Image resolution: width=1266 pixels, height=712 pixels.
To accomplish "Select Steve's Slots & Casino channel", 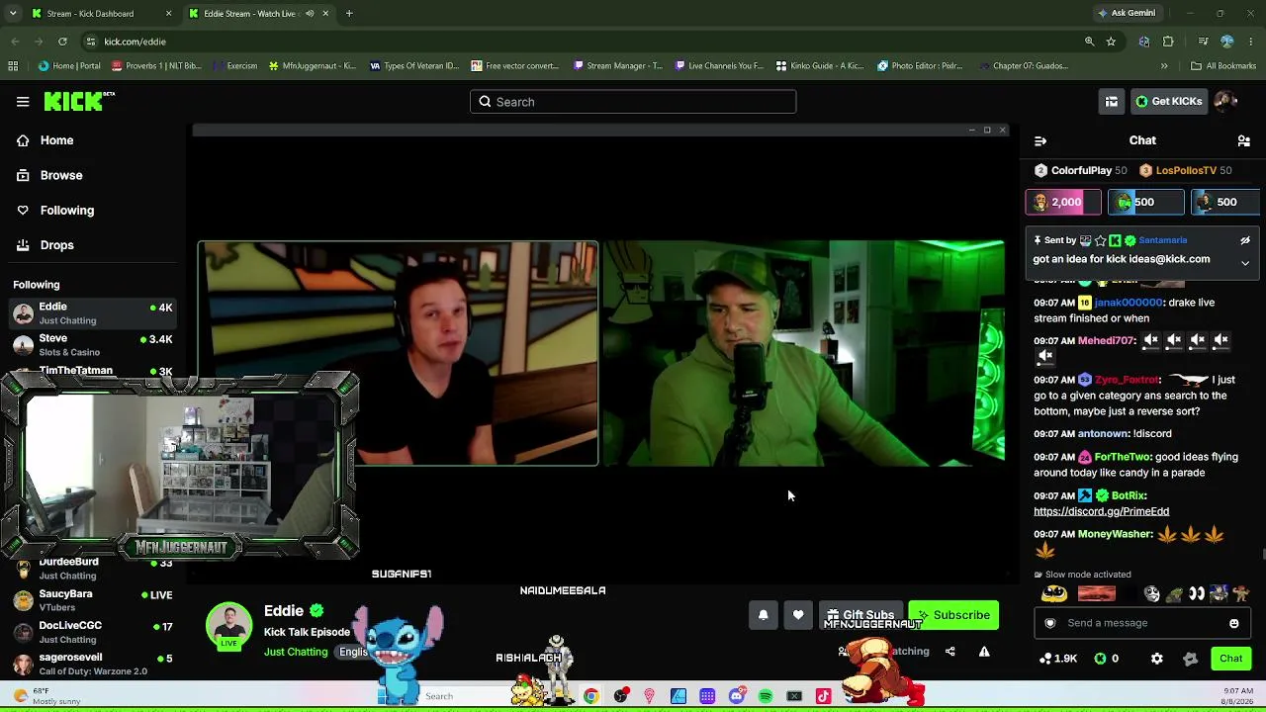I will 93,345.
